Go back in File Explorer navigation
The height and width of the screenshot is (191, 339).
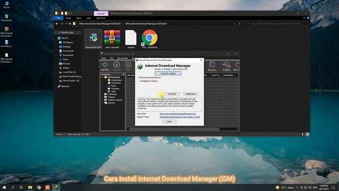click(57, 23)
